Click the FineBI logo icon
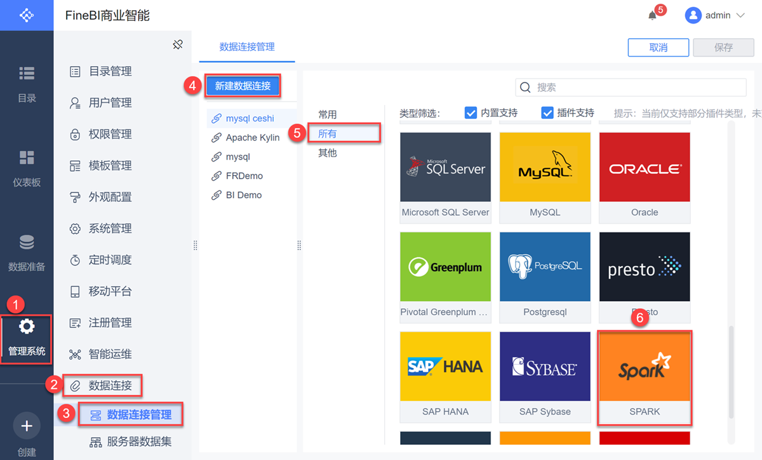Screen dimensions: 762x460 (26, 15)
